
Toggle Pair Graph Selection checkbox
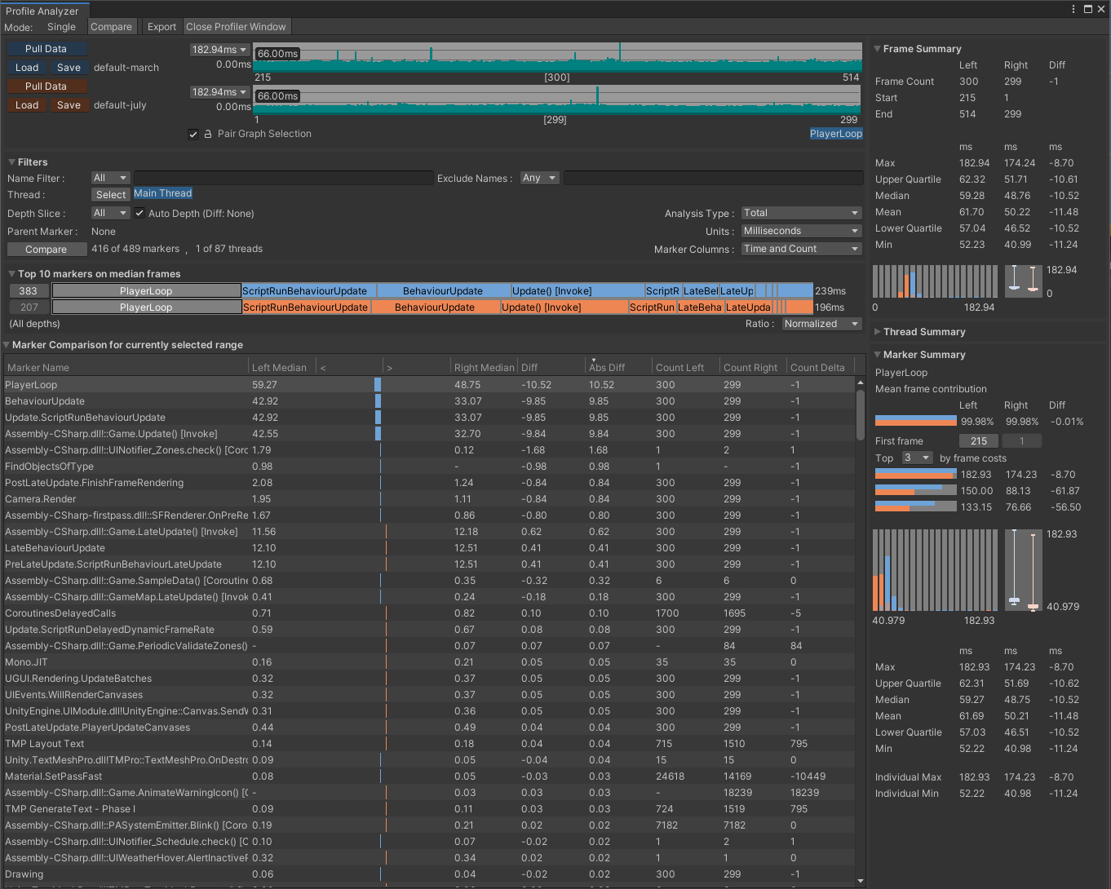193,134
